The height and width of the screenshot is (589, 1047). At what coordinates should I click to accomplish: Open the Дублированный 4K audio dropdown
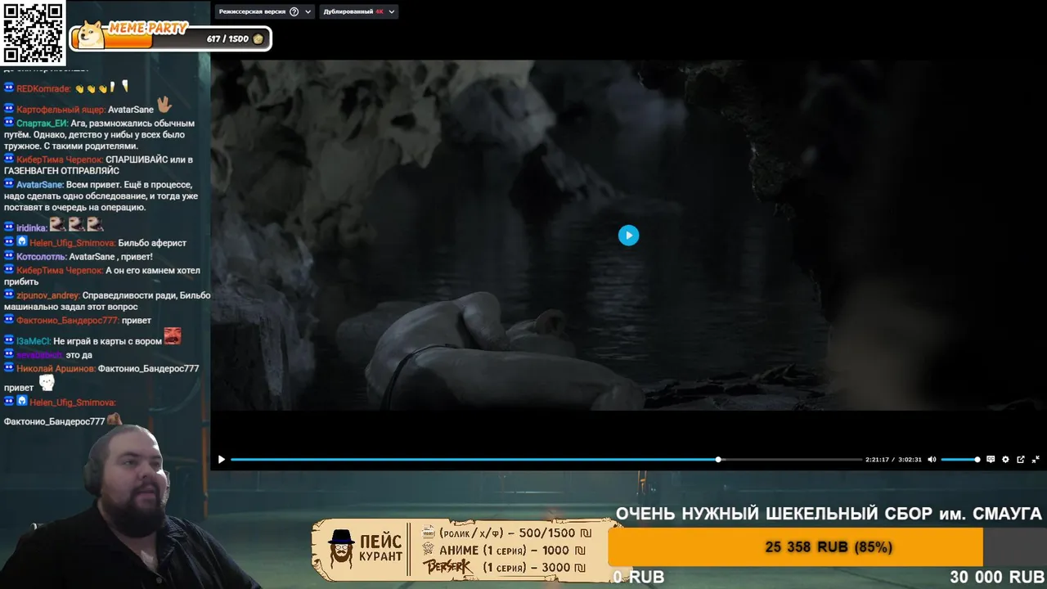click(359, 11)
